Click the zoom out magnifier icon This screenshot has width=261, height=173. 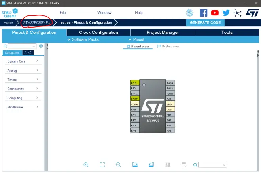(119, 165)
